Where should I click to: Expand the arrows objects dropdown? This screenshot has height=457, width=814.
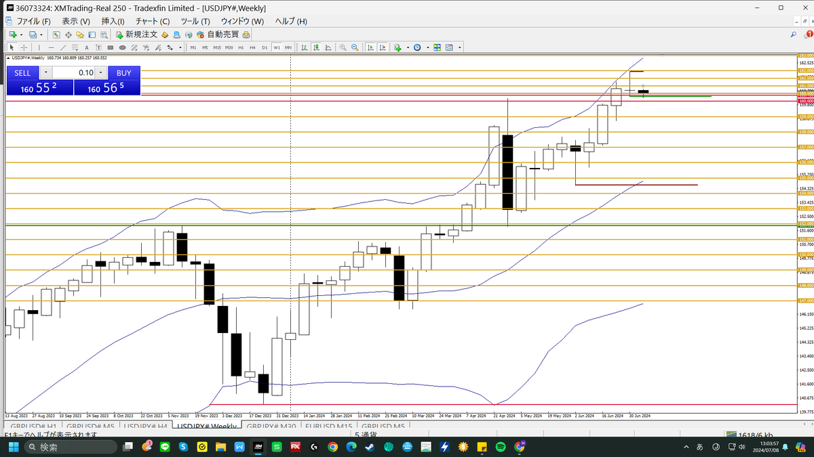coord(180,47)
